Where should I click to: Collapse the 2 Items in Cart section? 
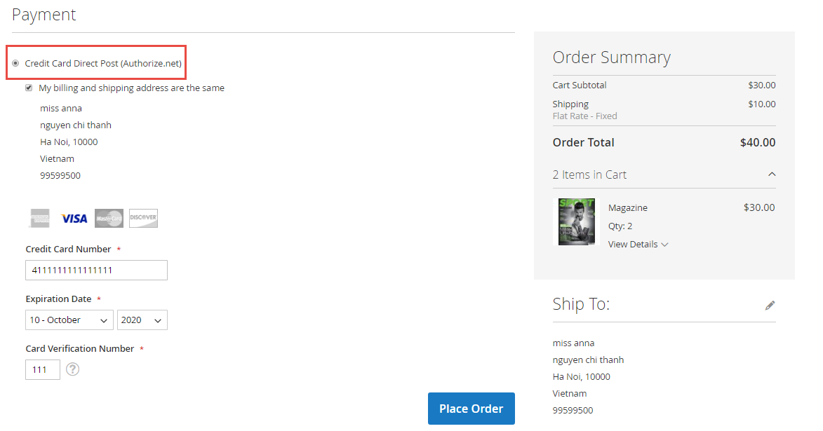coord(772,174)
